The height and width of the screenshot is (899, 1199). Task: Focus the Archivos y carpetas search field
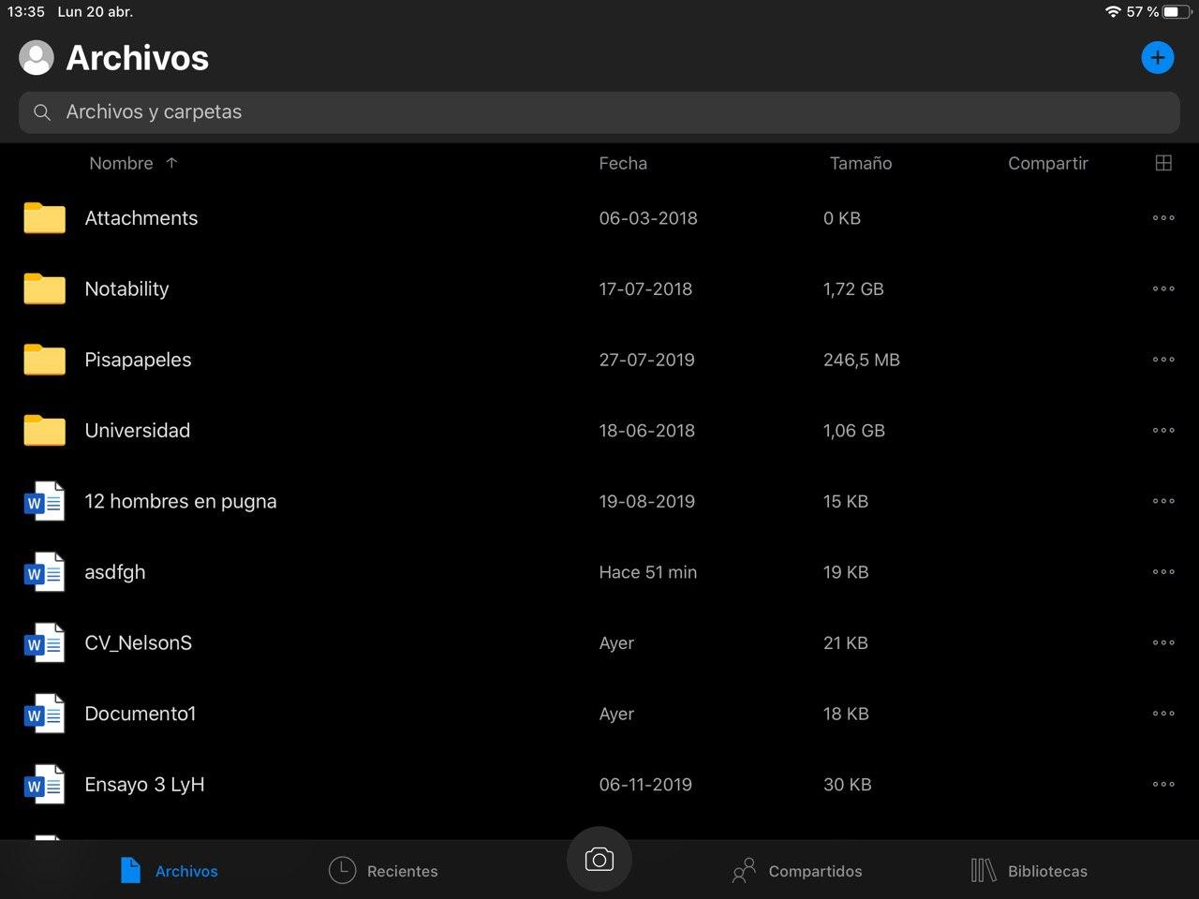click(x=599, y=112)
